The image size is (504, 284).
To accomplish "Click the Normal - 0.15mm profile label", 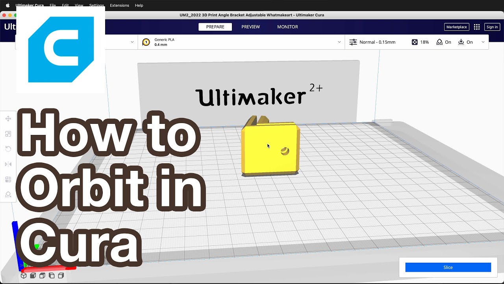I will tap(378, 42).
